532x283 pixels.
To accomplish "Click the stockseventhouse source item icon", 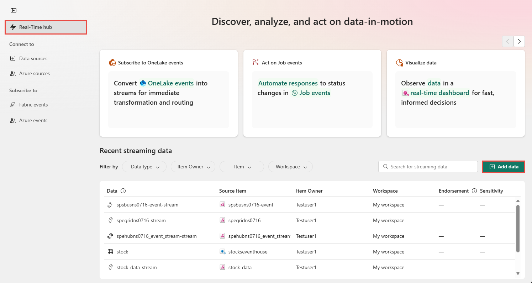I will [222, 252].
